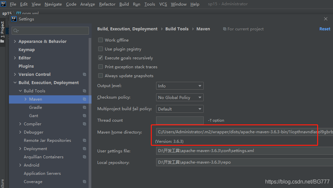Screen dimensions: 333x188
Task: Open the Checksum policy dropdown
Action: point(180,97)
